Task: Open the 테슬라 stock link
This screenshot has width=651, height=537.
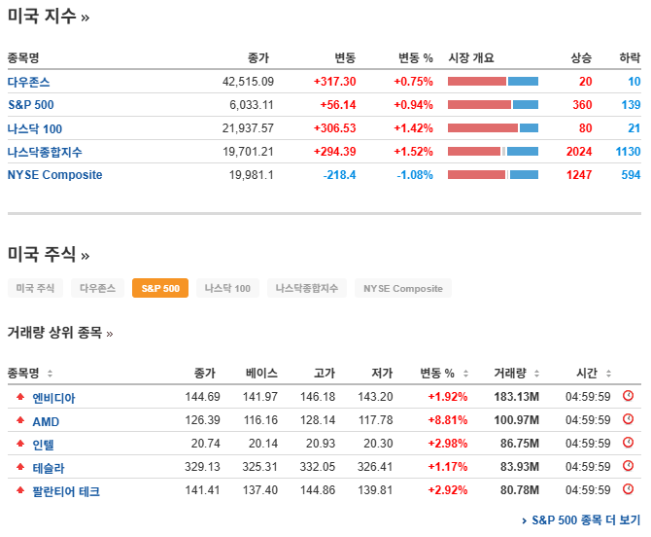Action: coord(49,468)
